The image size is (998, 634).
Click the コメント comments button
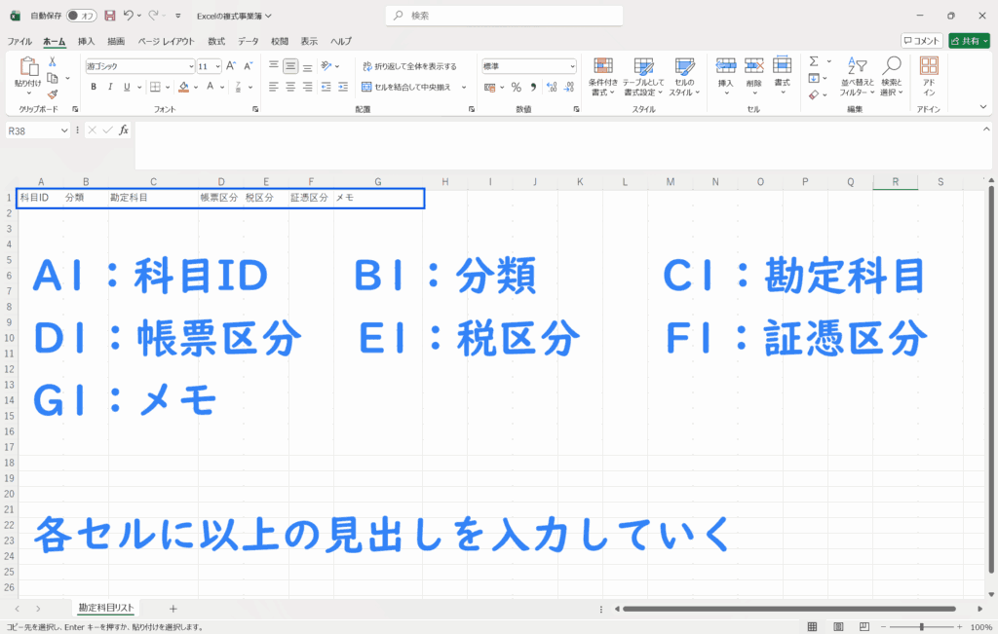click(x=921, y=41)
